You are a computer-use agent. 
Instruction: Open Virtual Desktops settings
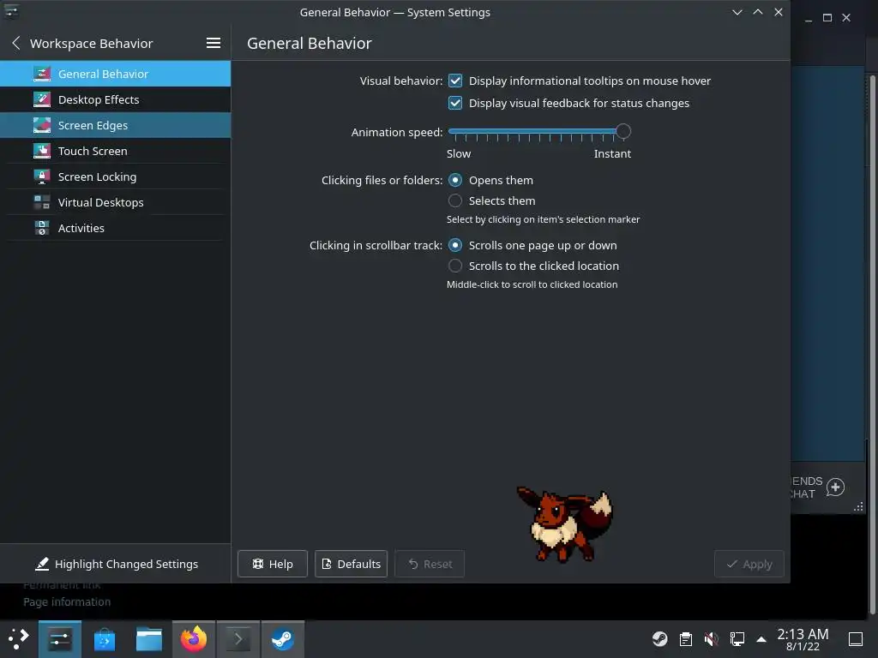[x=116, y=202]
